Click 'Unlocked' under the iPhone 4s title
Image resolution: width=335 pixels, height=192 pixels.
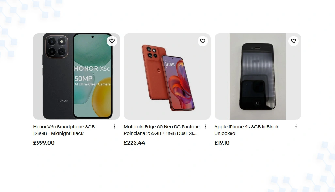point(225,133)
